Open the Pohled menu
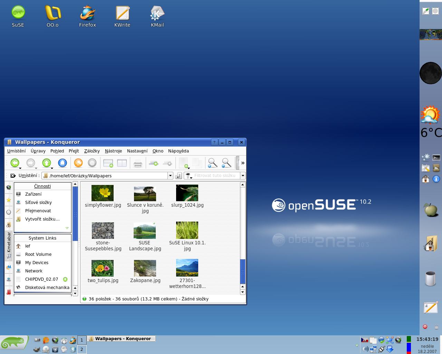The width and height of the screenshot is (442, 354). pyautogui.click(x=57, y=151)
